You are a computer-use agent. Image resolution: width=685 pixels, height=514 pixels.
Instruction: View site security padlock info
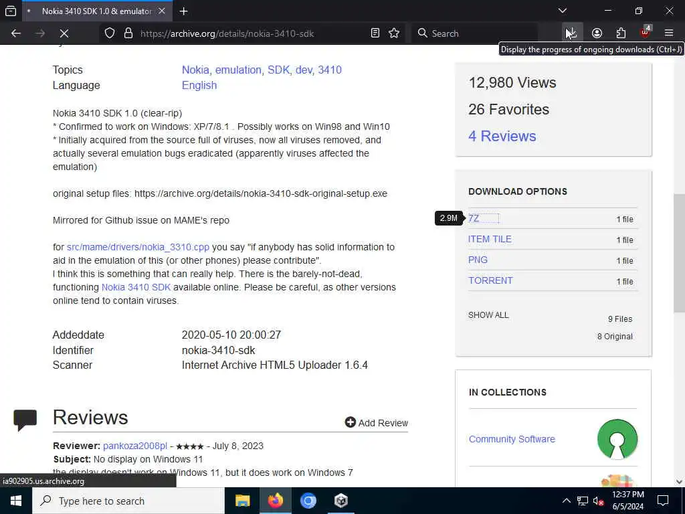[x=128, y=33]
